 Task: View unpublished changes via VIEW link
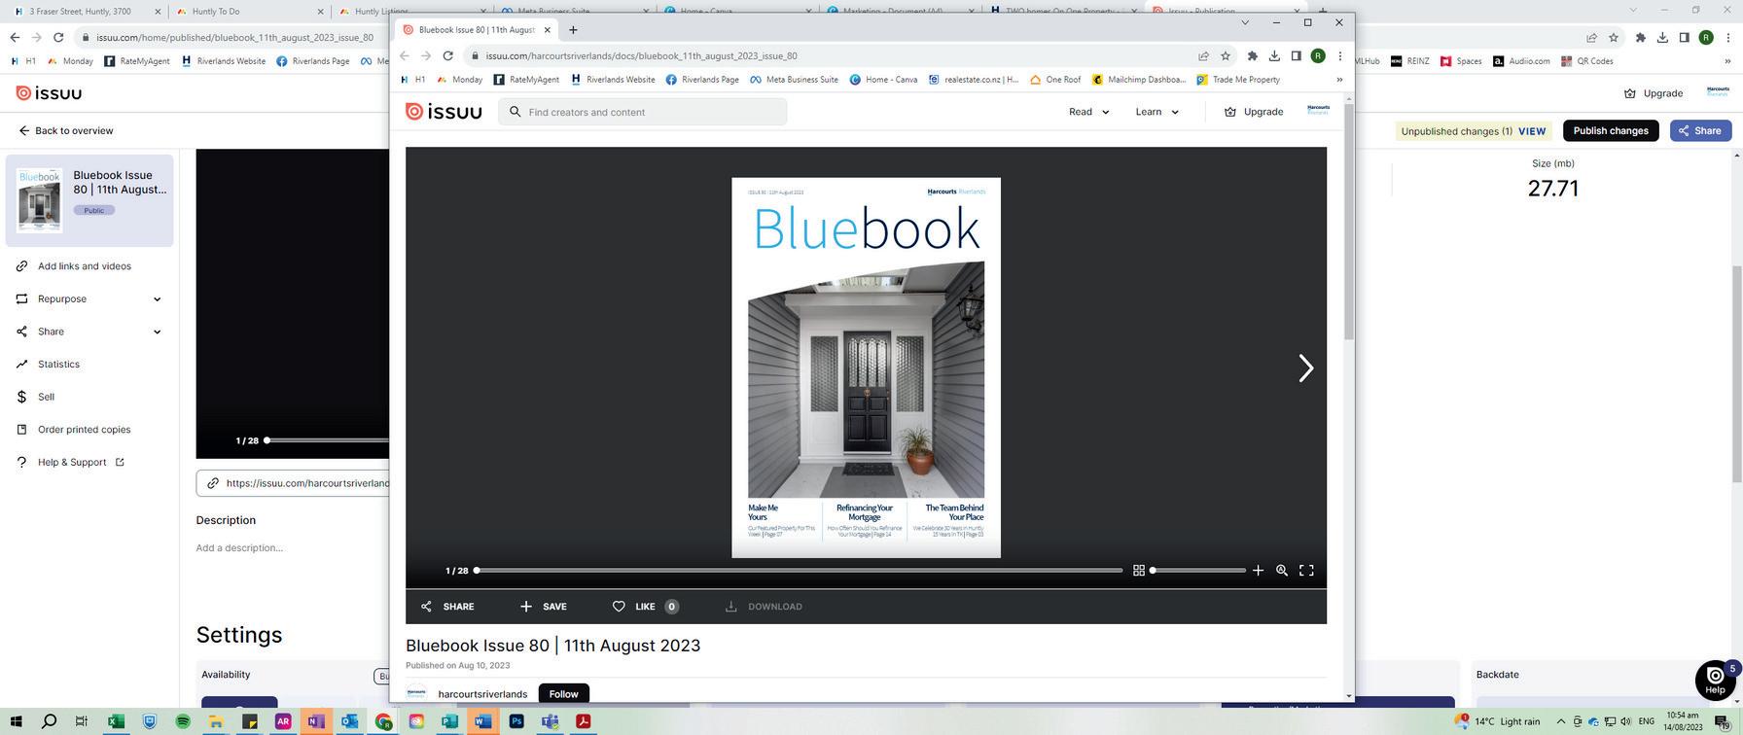pyautogui.click(x=1532, y=131)
